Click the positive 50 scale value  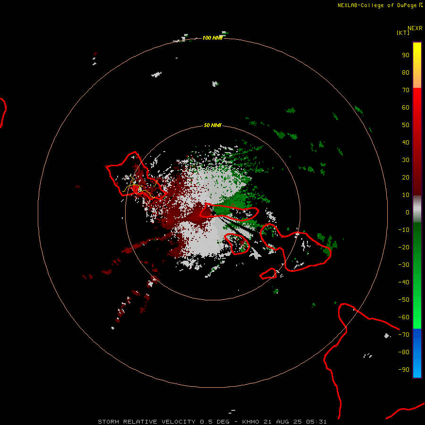[406, 125]
